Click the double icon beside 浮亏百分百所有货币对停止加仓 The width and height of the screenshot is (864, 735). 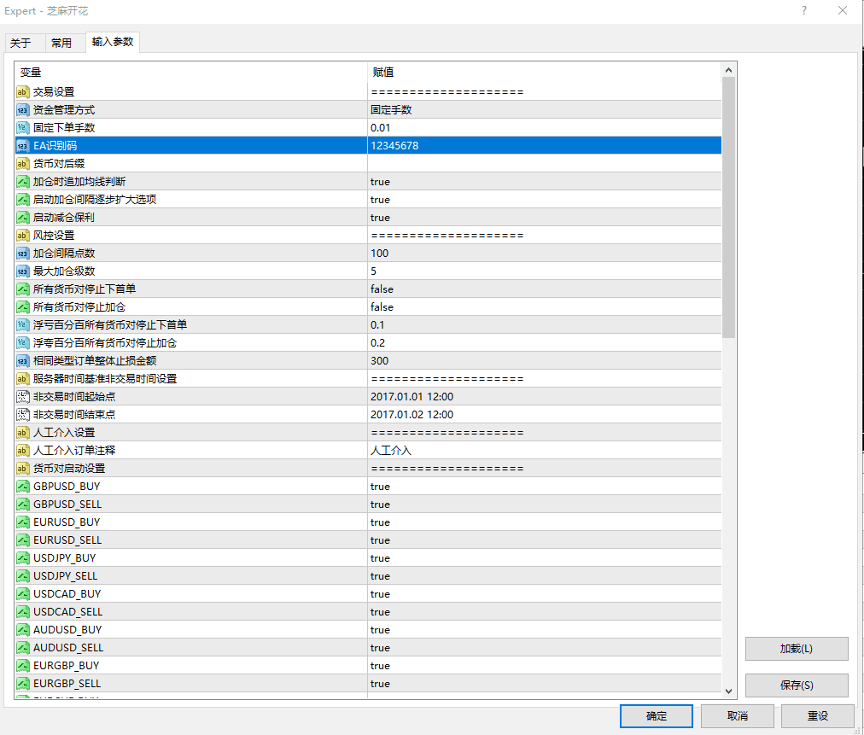coord(22,342)
